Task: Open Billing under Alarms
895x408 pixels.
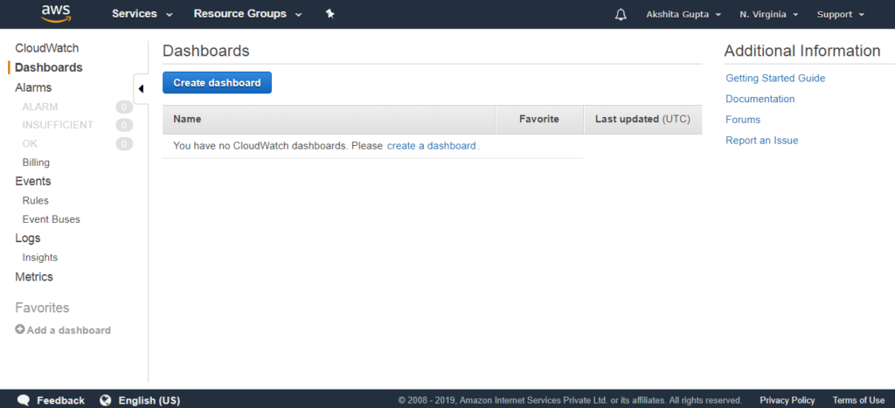Action: pos(36,163)
